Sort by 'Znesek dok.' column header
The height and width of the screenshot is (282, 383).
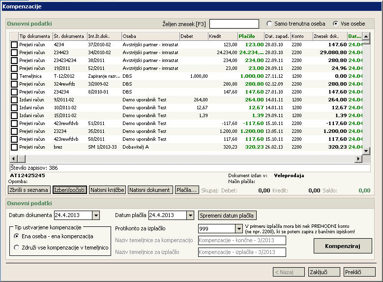click(x=330, y=36)
